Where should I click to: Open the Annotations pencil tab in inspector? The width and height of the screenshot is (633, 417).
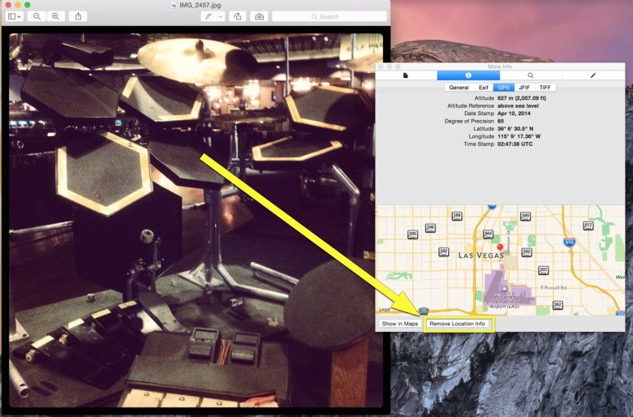click(x=593, y=75)
